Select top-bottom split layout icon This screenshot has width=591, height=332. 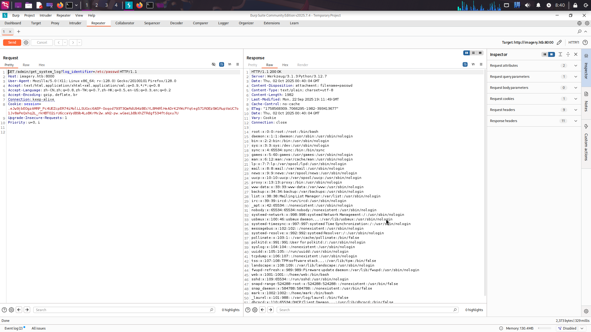[x=473, y=53]
